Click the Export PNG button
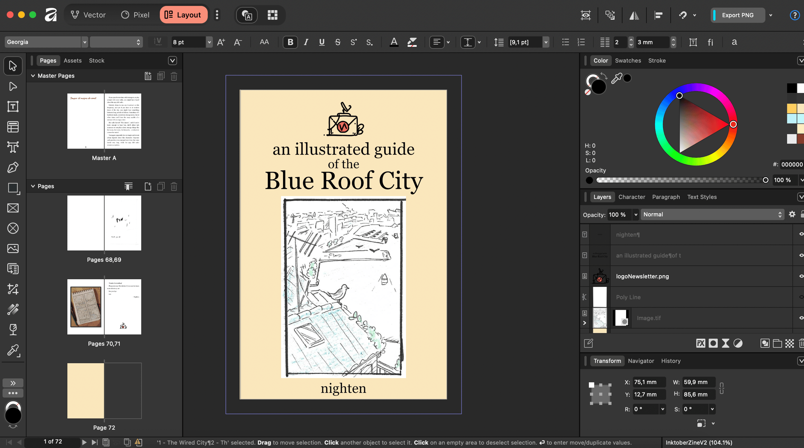The width and height of the screenshot is (804, 448). coord(737,15)
